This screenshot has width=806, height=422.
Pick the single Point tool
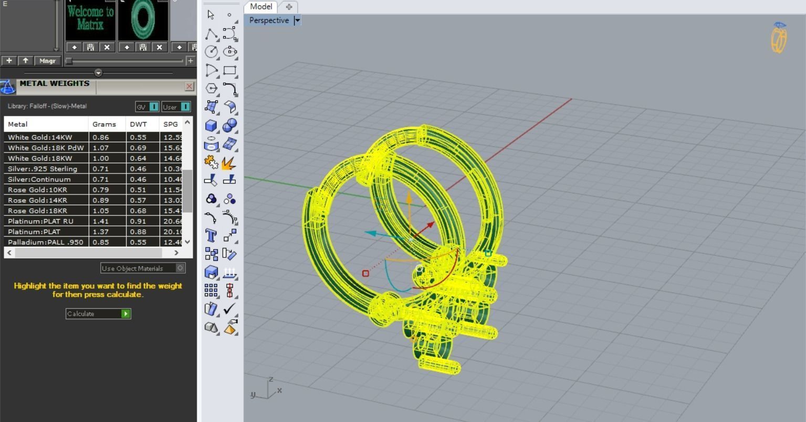229,15
